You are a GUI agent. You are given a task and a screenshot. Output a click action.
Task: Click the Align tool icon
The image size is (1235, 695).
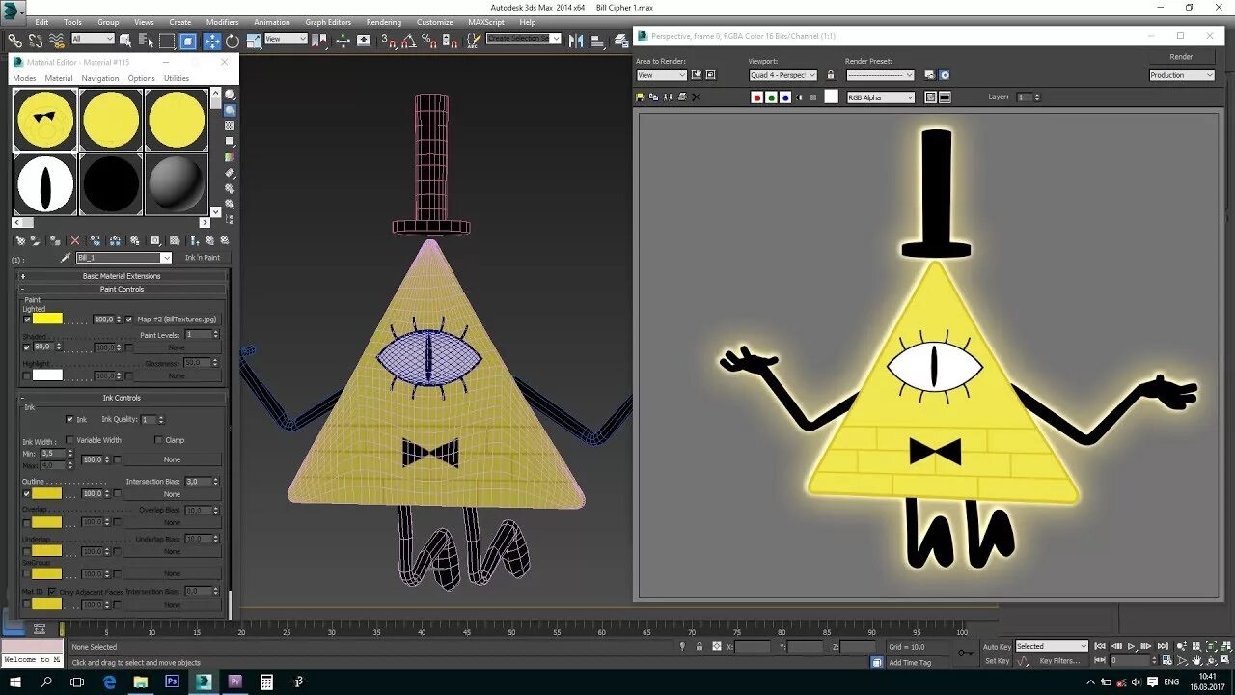[x=596, y=41]
